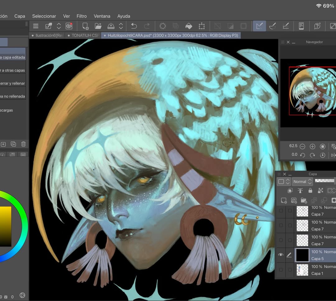Reset canvas rotation in Navegador
The width and height of the screenshot is (336, 301).
(x=323, y=155)
